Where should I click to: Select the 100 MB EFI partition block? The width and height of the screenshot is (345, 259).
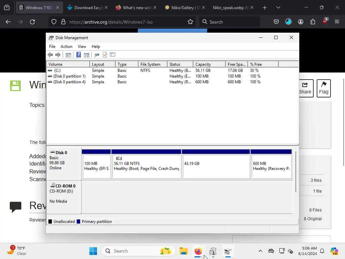coord(96,164)
